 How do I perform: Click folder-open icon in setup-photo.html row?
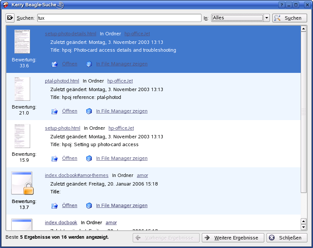pos(55,158)
